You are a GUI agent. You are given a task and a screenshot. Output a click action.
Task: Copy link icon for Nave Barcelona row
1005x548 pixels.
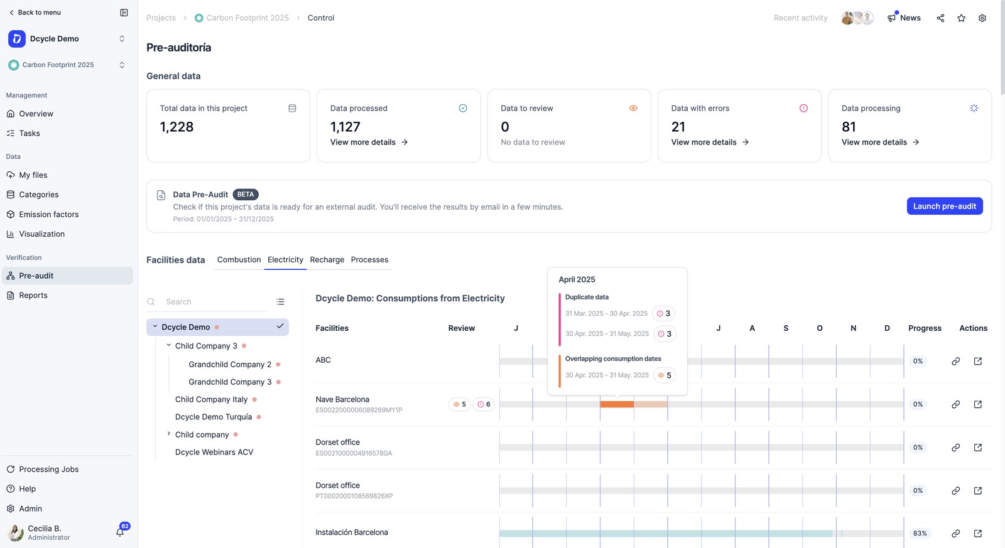[x=955, y=404]
